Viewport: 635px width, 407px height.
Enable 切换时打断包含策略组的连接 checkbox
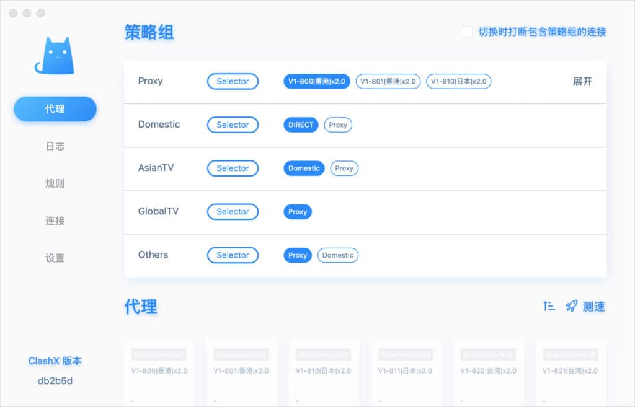(466, 32)
